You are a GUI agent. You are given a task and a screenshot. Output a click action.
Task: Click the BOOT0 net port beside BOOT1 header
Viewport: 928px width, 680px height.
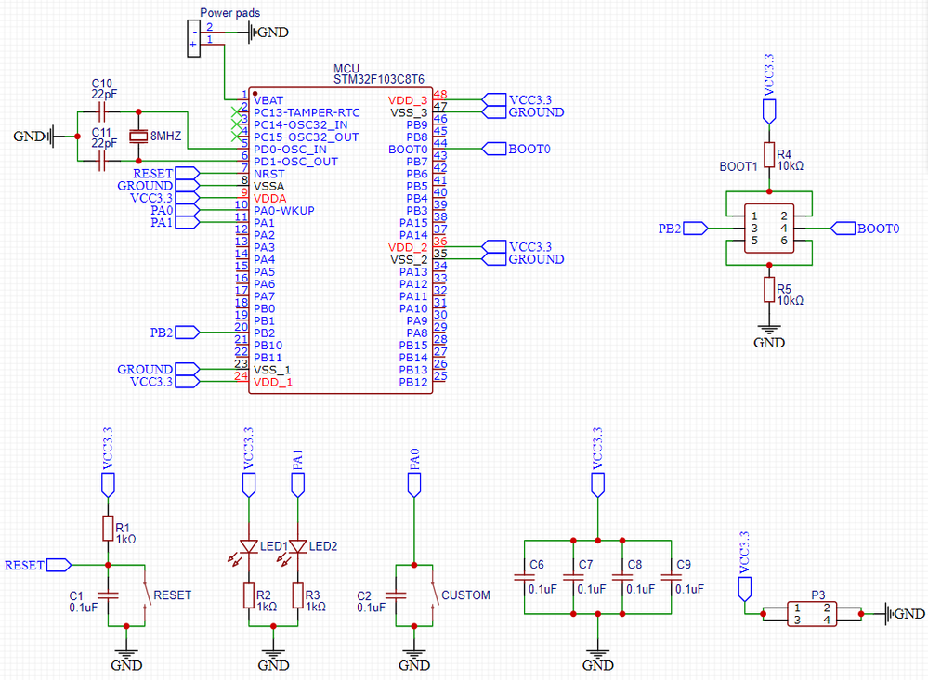pos(865,229)
